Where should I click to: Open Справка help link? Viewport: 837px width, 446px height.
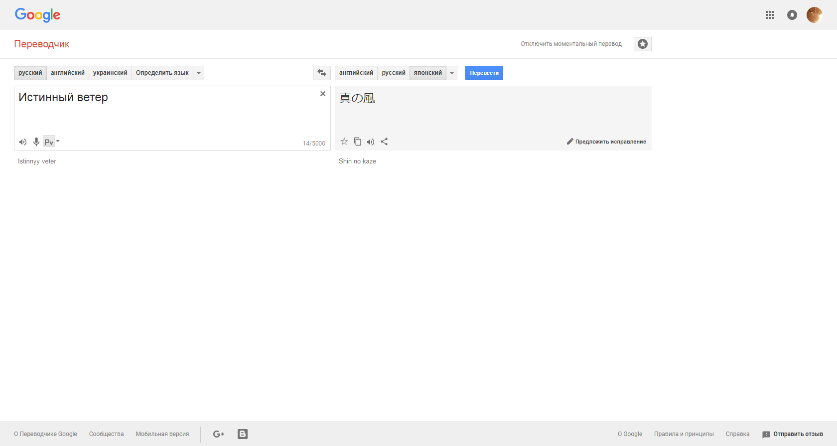pyautogui.click(x=738, y=434)
